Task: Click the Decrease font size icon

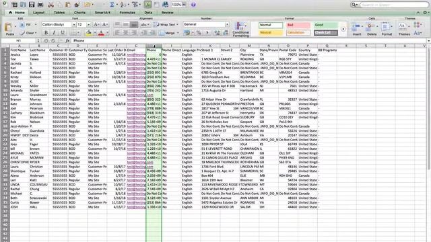Action: pyautogui.click(x=105, y=24)
